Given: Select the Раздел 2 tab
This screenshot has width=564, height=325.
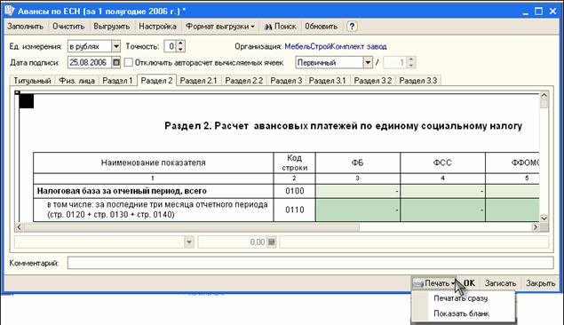Looking at the screenshot, I should pyautogui.click(x=156, y=80).
